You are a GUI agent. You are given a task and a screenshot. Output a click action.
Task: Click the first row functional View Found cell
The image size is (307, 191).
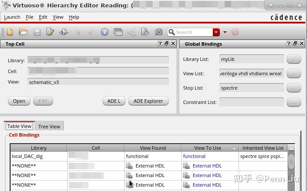153,156
